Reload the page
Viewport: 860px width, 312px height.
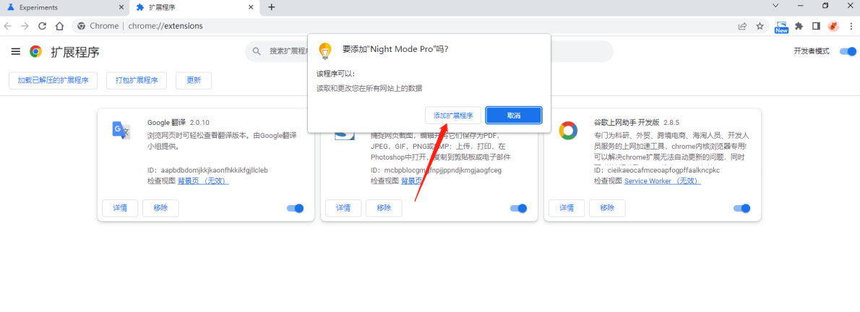42,26
